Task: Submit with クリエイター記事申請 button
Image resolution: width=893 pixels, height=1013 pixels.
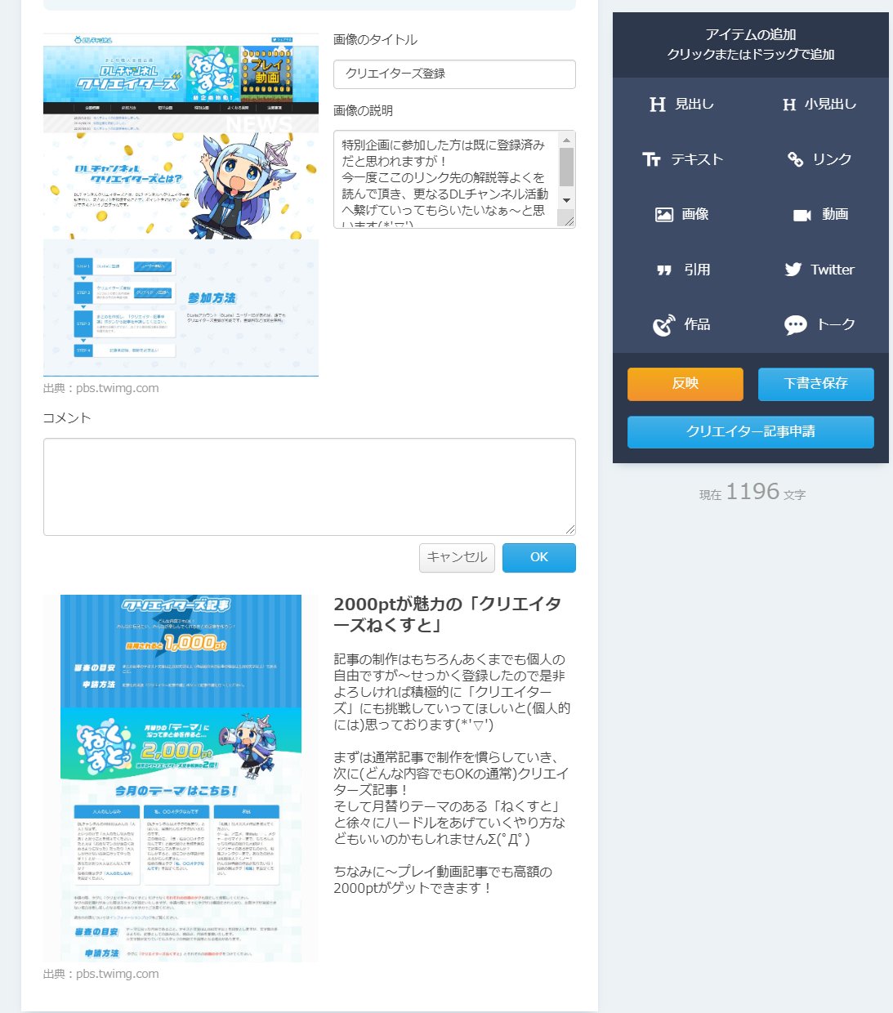Action: pyautogui.click(x=751, y=431)
